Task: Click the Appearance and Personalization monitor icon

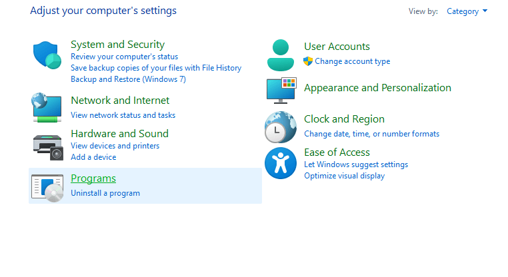Action: click(x=281, y=91)
